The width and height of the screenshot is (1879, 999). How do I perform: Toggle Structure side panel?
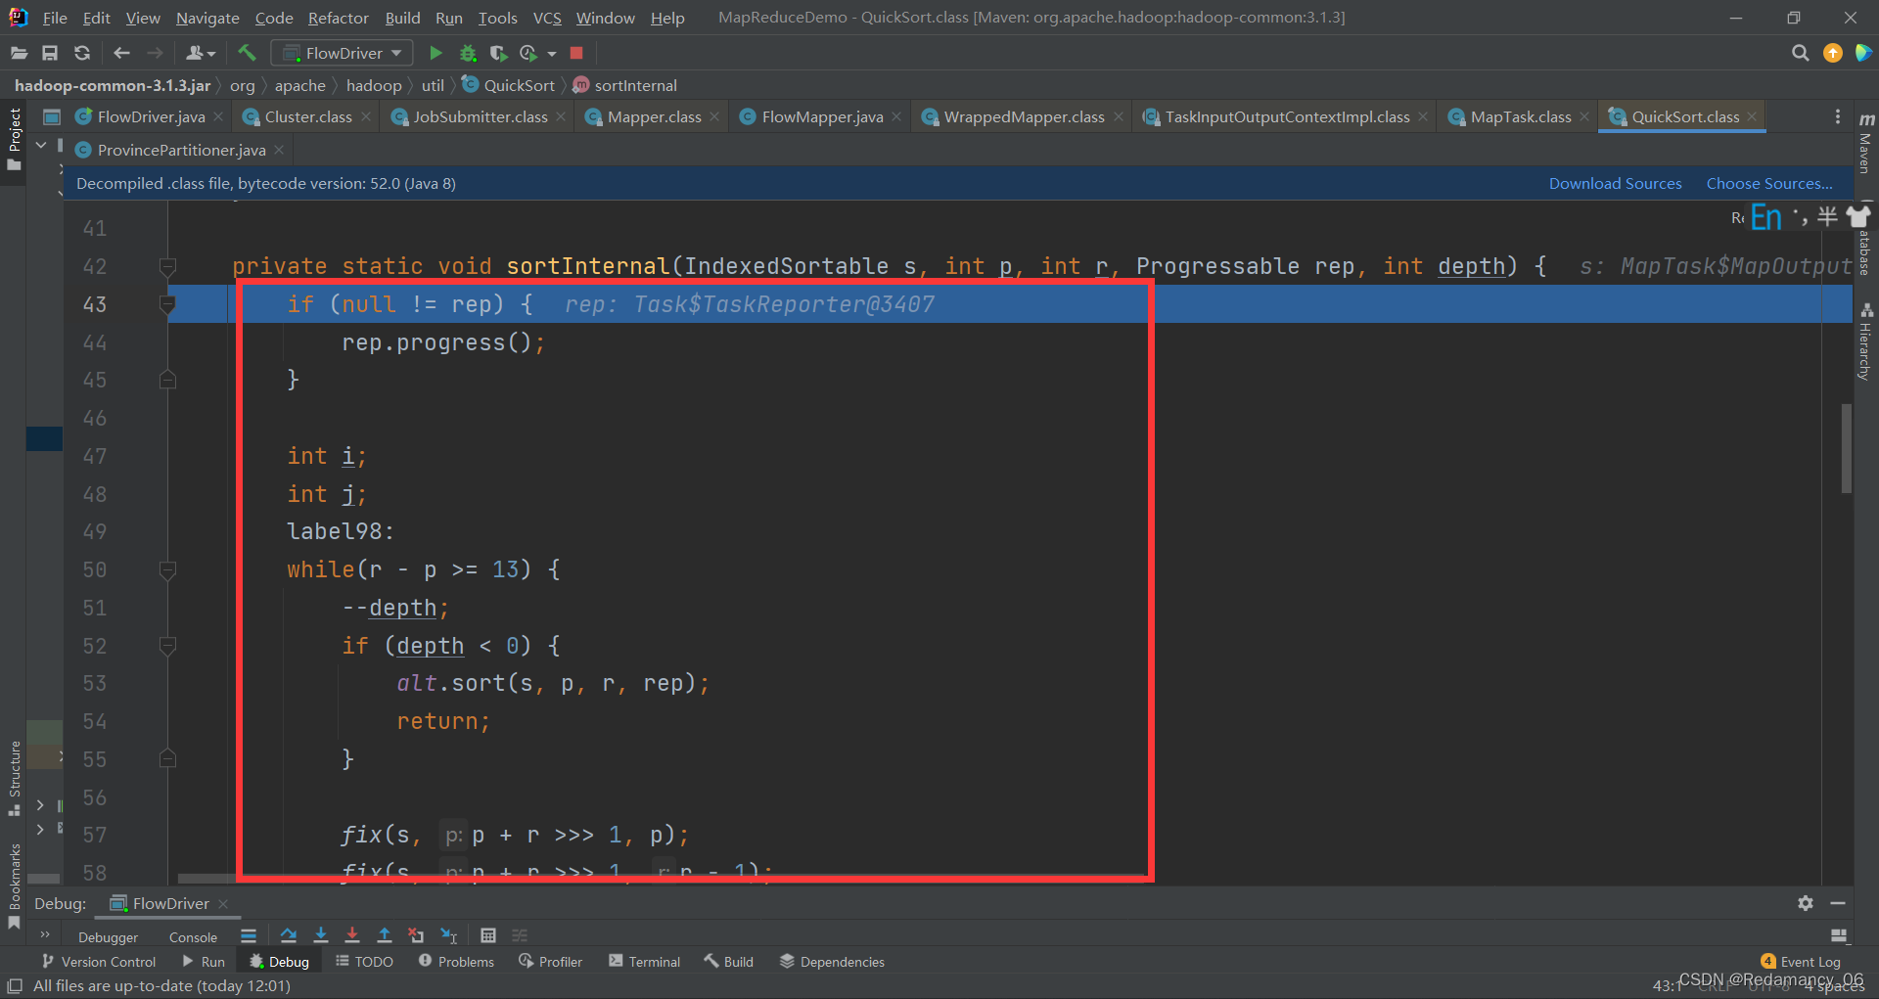pyautogui.click(x=14, y=778)
